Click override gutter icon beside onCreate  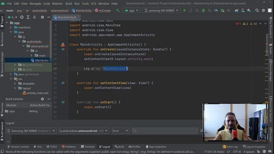click(63, 50)
